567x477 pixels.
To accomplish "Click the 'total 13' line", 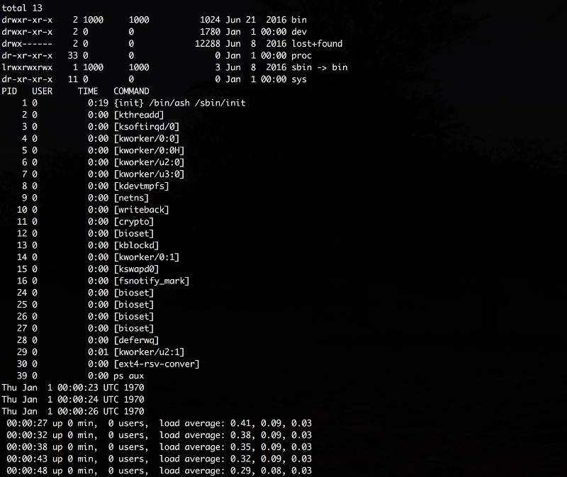I will coord(22,8).
